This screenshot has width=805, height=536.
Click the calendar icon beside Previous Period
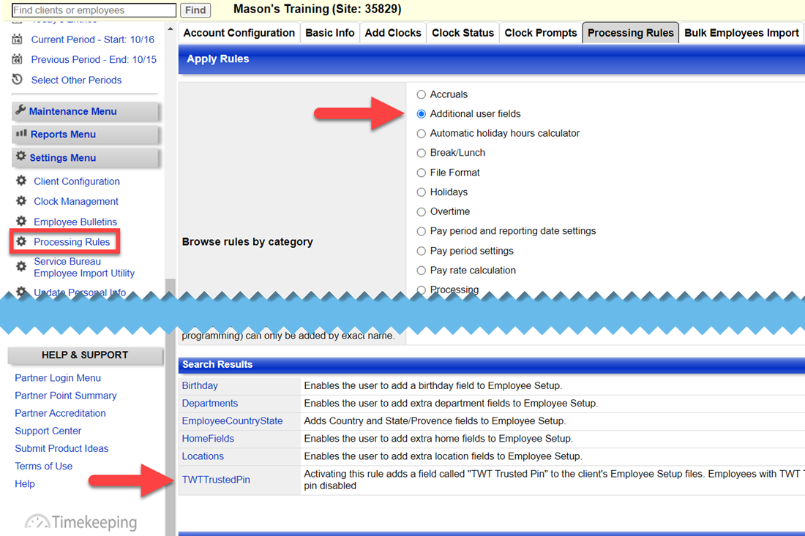tap(17, 60)
